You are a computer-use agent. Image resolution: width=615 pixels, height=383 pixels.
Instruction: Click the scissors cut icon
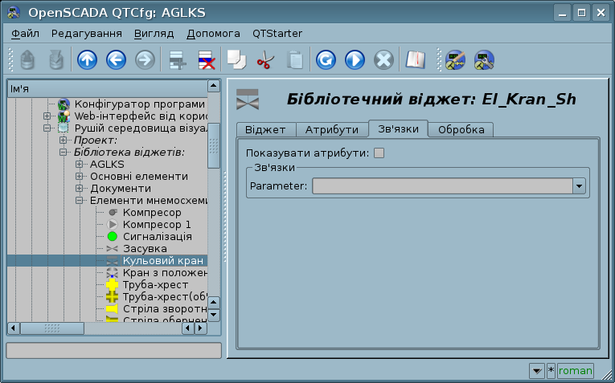tap(265, 59)
